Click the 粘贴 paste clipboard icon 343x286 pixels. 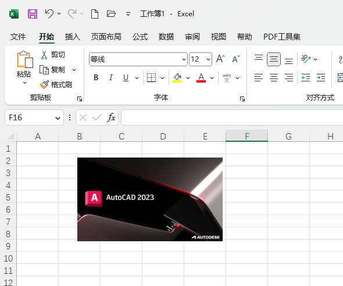pyautogui.click(x=25, y=59)
